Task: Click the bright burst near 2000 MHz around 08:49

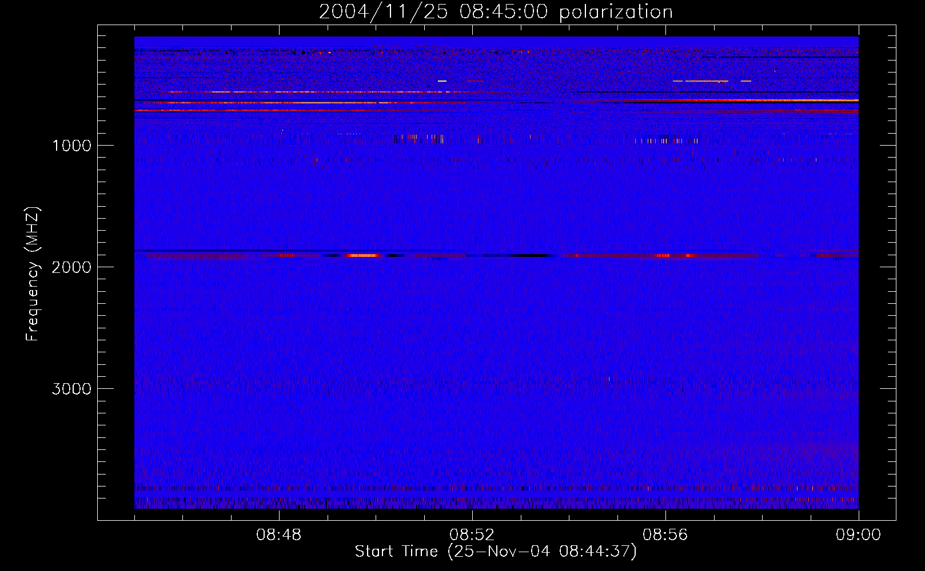Action: pyautogui.click(x=364, y=256)
